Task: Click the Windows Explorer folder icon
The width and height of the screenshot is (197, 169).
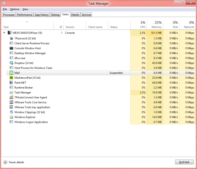Action: click(x=11, y=117)
